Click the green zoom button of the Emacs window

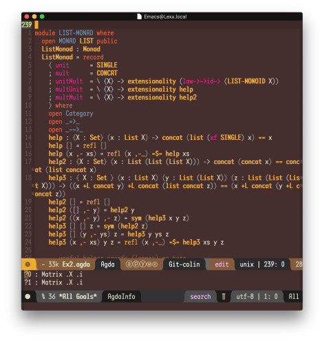[x=42, y=17]
